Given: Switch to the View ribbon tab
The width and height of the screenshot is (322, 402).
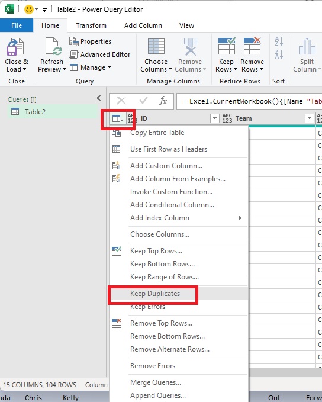Looking at the screenshot, I should click(186, 25).
